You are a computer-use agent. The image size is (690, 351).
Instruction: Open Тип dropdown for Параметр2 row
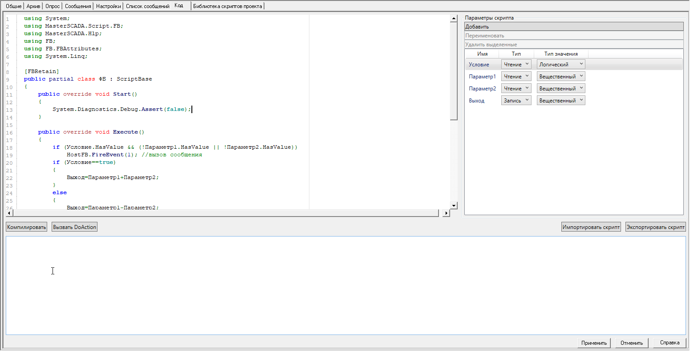coord(516,89)
